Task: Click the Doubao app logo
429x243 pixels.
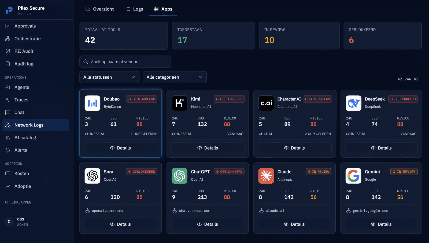Action: coord(93,103)
